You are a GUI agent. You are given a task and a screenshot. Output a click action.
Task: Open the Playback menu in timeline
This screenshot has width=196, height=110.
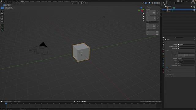[x=6, y=101]
